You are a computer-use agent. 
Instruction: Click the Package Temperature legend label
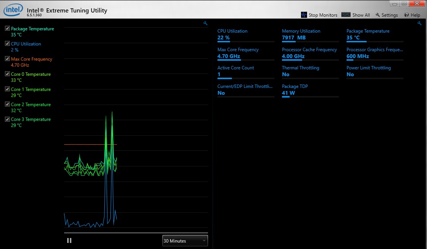click(32, 29)
